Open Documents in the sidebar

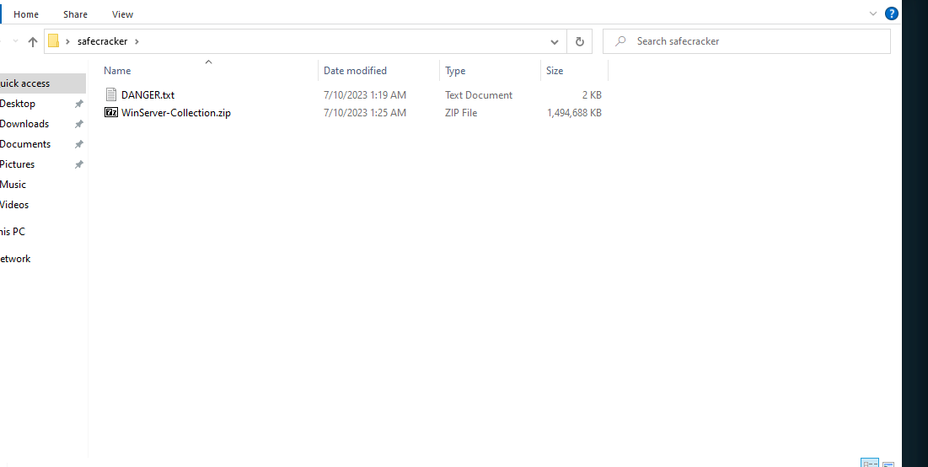tap(25, 144)
